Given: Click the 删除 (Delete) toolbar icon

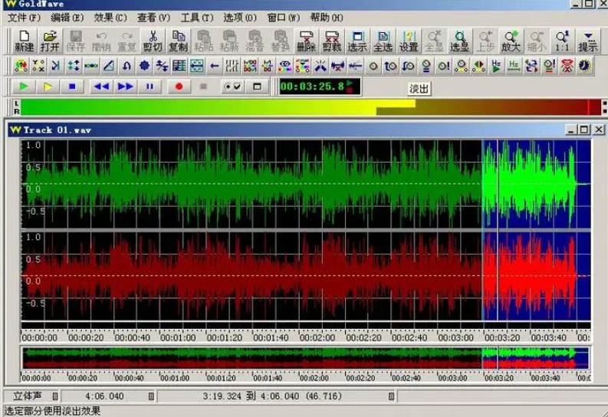Looking at the screenshot, I should coord(306,41).
